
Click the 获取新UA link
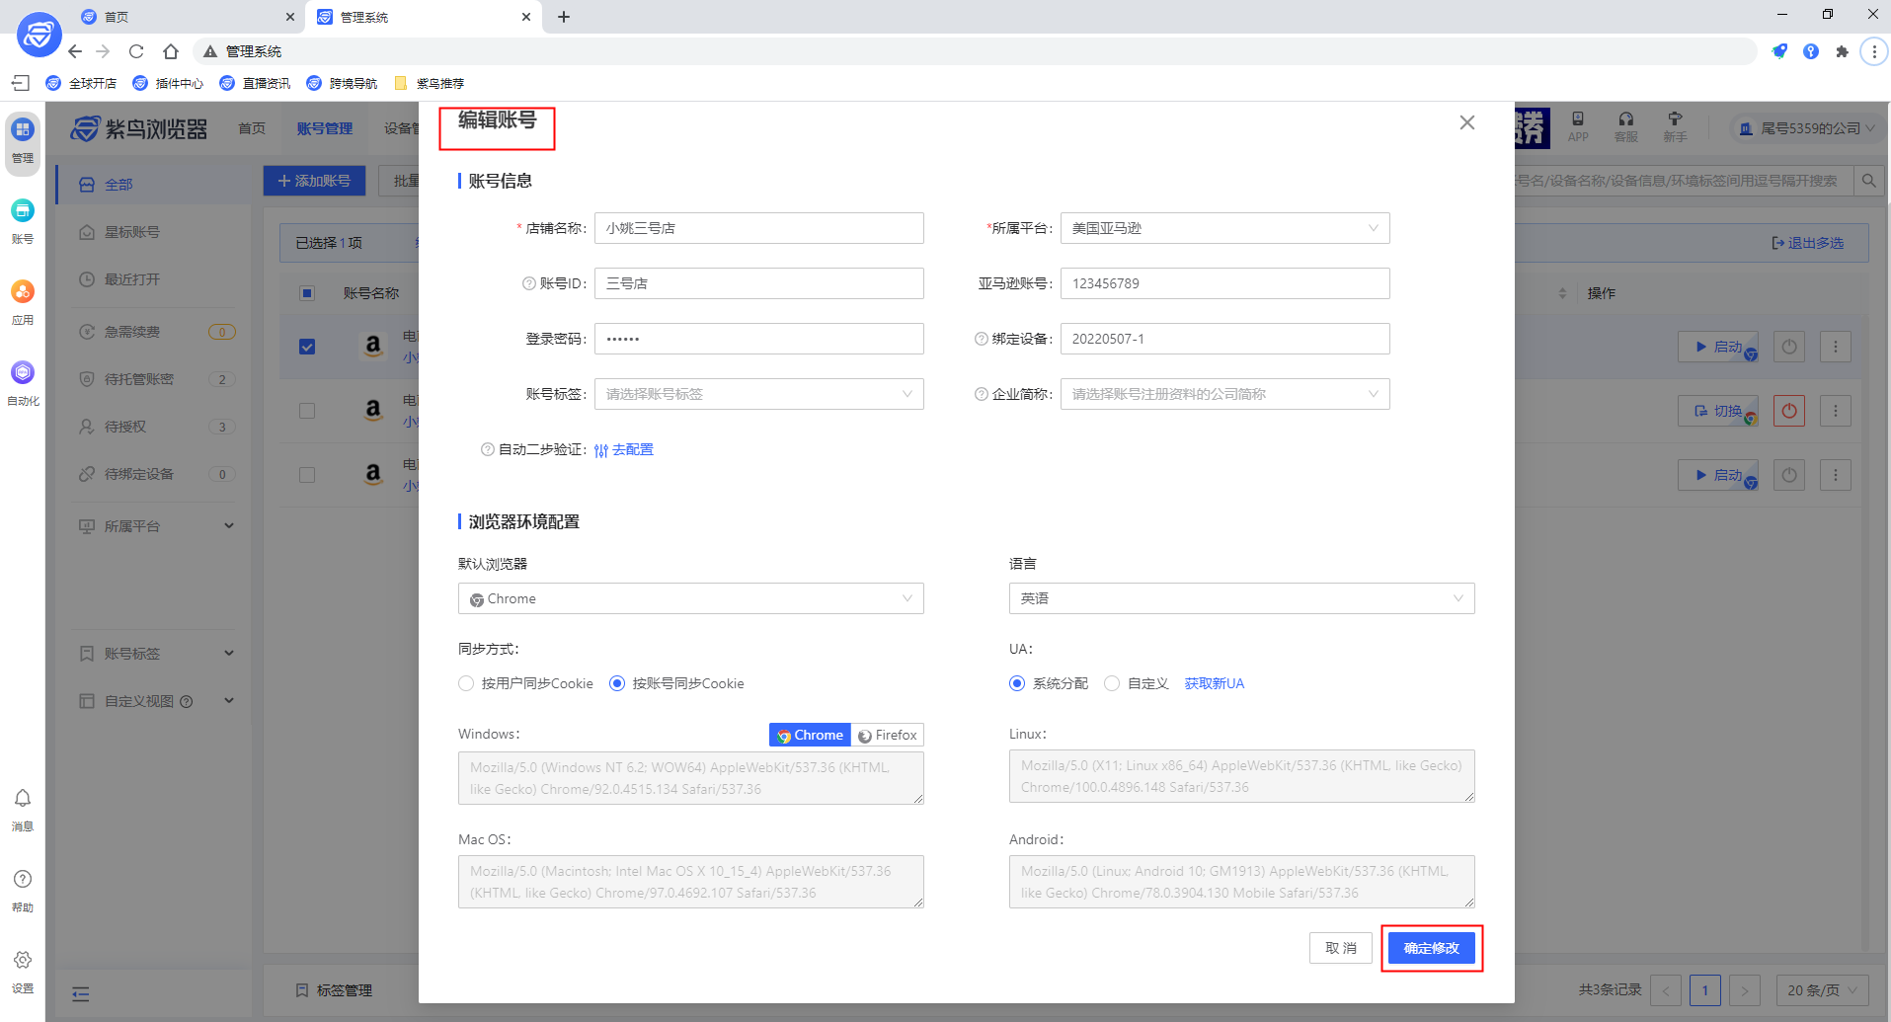pos(1214,682)
